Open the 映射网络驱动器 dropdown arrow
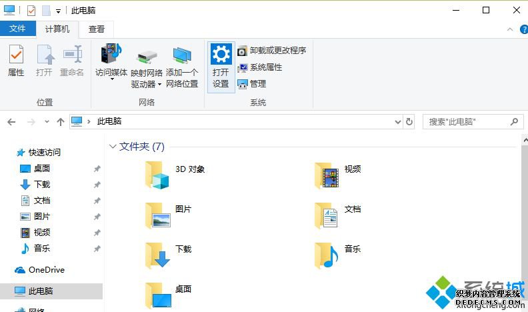The height and width of the screenshot is (312, 528). coord(159,85)
